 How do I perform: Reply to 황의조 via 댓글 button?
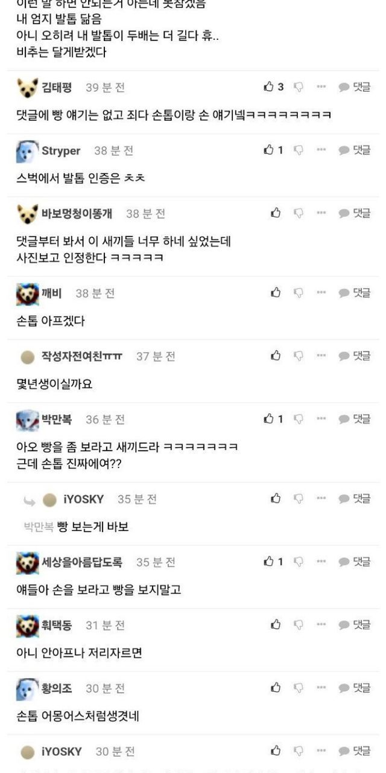[354, 688]
